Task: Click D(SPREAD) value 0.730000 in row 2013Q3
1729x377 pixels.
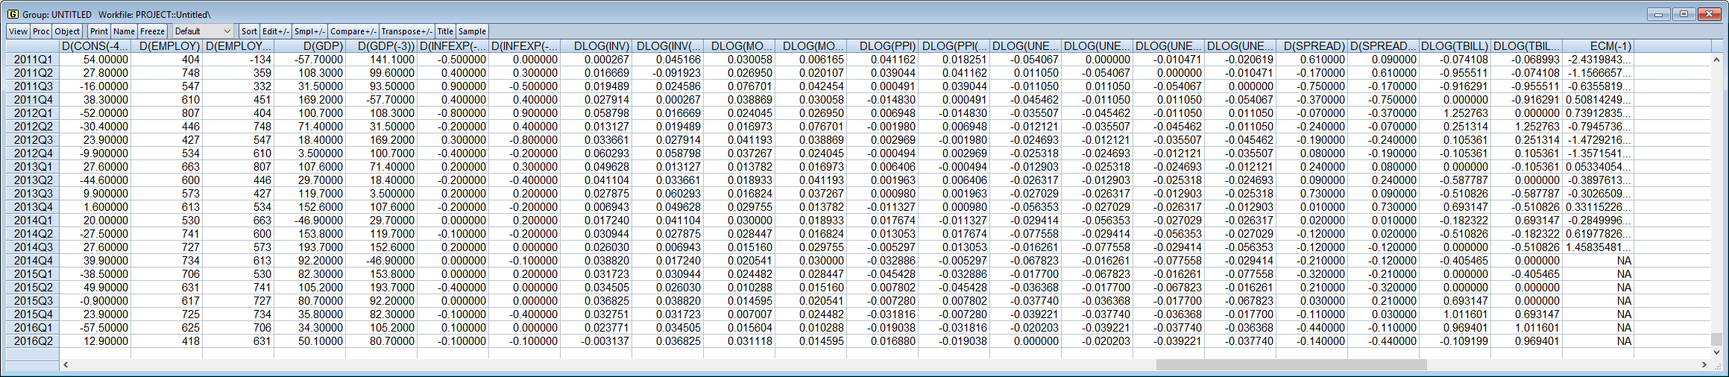Action: (1312, 194)
